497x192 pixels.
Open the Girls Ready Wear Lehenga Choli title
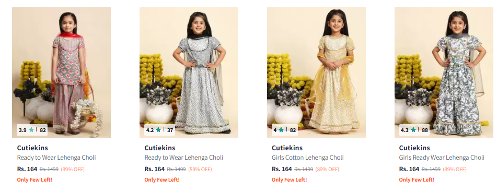(442, 158)
